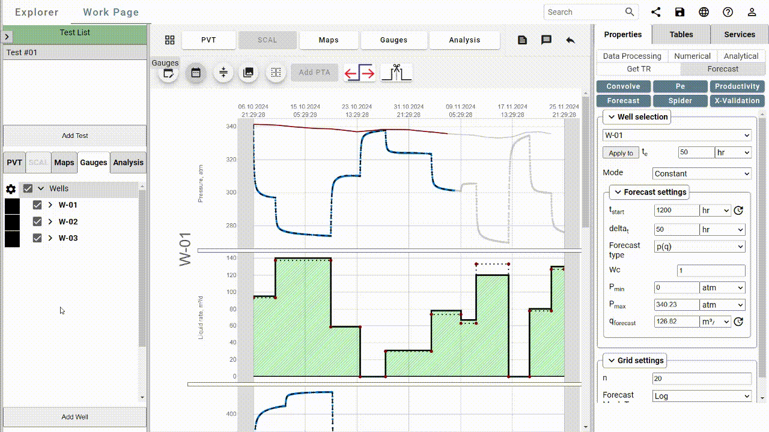Screen dimensions: 769x432
Task: Select the Get TR subtab
Action: pyautogui.click(x=639, y=69)
